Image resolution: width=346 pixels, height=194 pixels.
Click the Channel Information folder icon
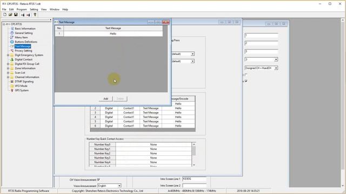[x=12, y=77]
